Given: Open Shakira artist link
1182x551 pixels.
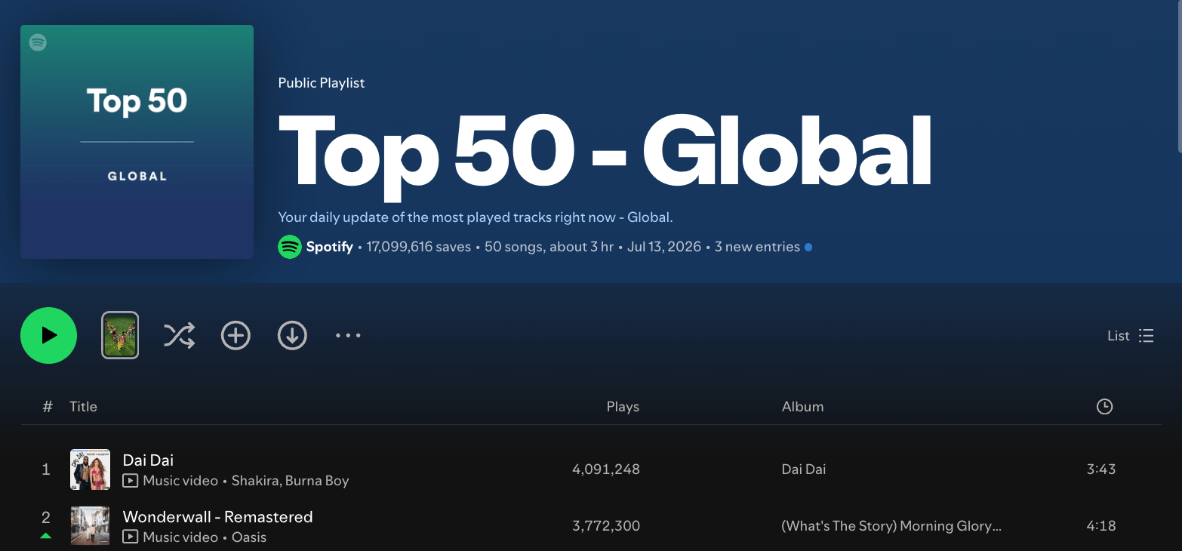Looking at the screenshot, I should coord(254,481).
